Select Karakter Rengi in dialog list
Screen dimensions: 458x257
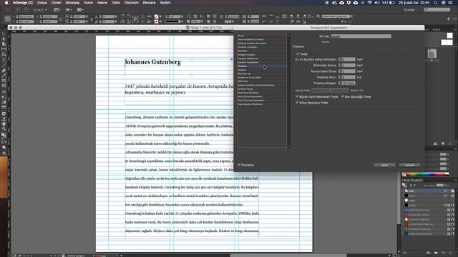(262, 89)
